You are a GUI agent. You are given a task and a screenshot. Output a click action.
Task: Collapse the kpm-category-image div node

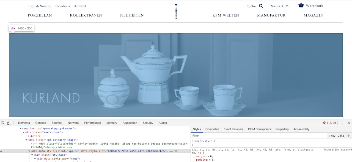tap(26, 140)
